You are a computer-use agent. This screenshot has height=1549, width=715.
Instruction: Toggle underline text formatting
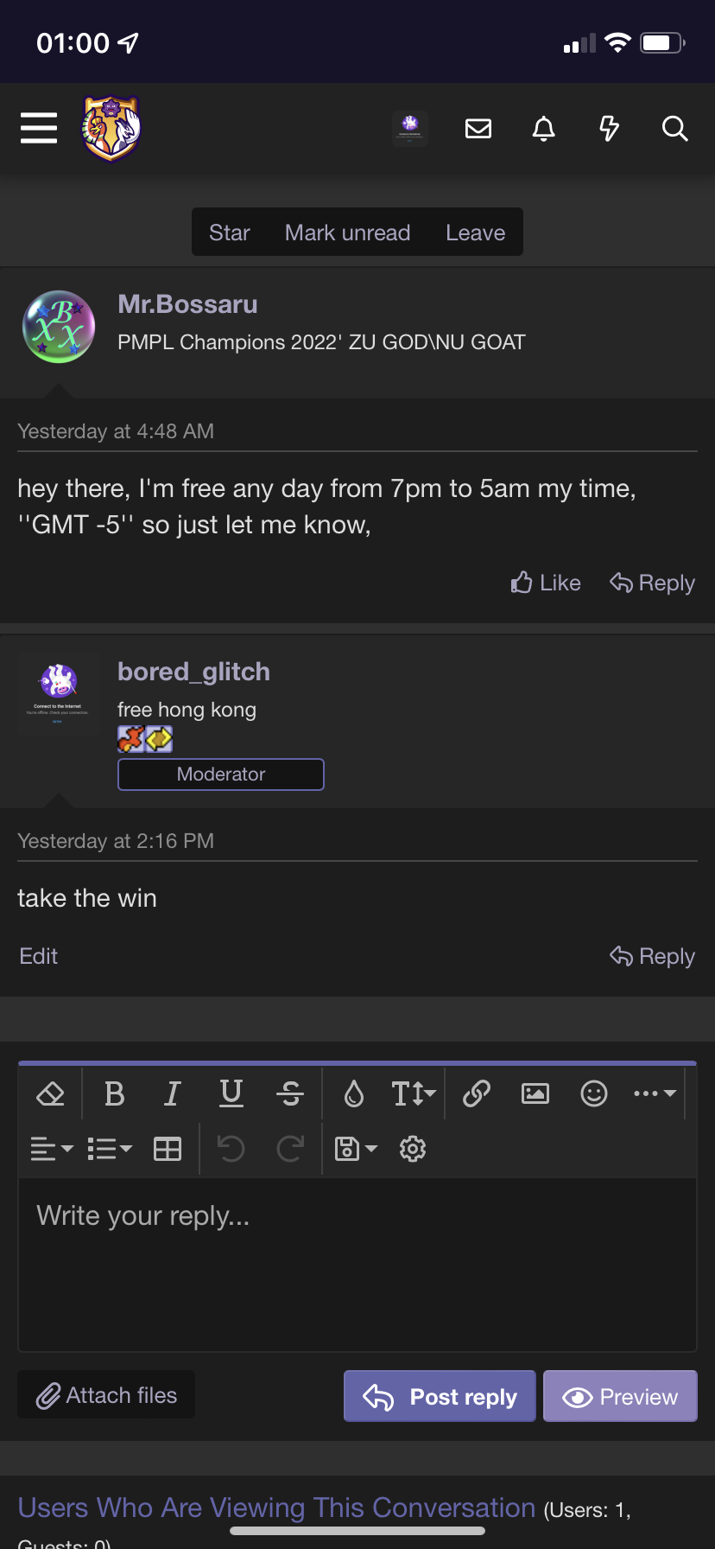tap(231, 1094)
